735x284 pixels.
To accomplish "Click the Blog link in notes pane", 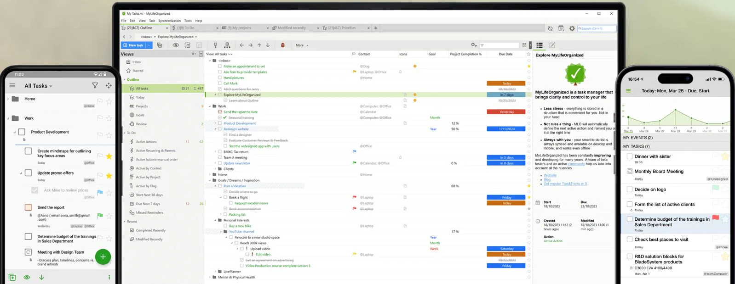I will (547, 179).
